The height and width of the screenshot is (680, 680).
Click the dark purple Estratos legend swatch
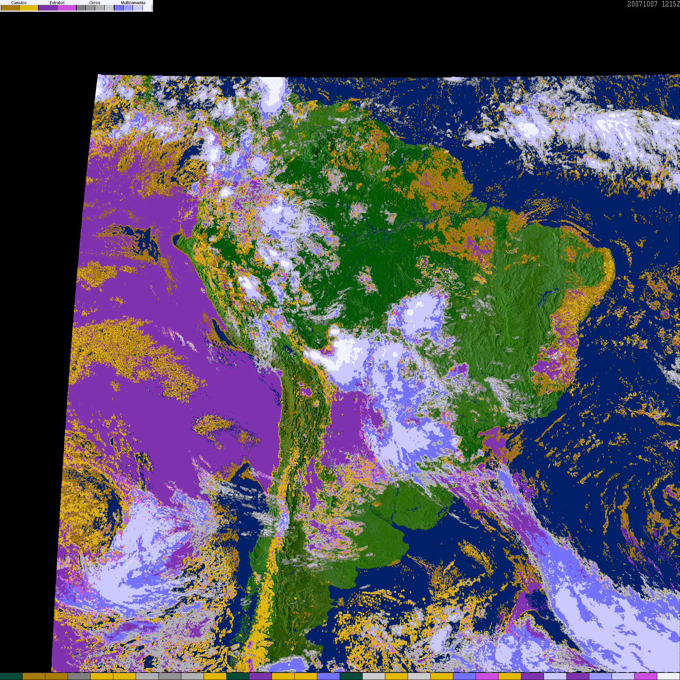tap(48, 8)
